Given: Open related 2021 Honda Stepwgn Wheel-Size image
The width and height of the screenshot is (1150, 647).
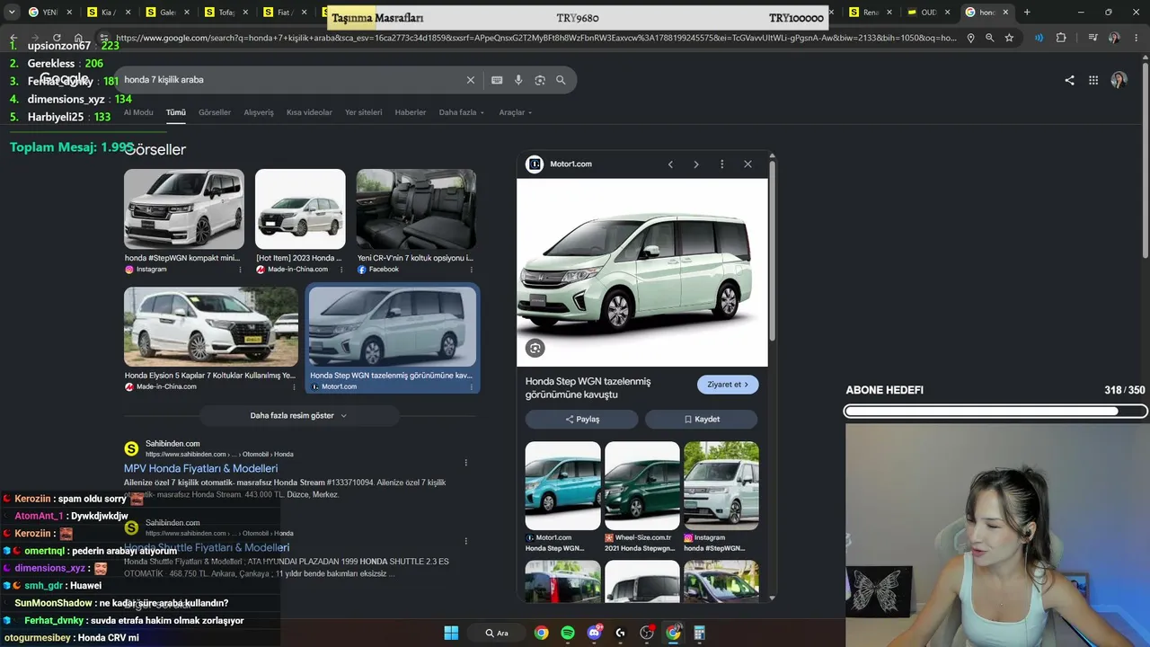Looking at the screenshot, I should tap(642, 485).
